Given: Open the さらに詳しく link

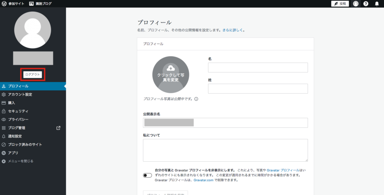Looking at the screenshot, I should [233, 30].
